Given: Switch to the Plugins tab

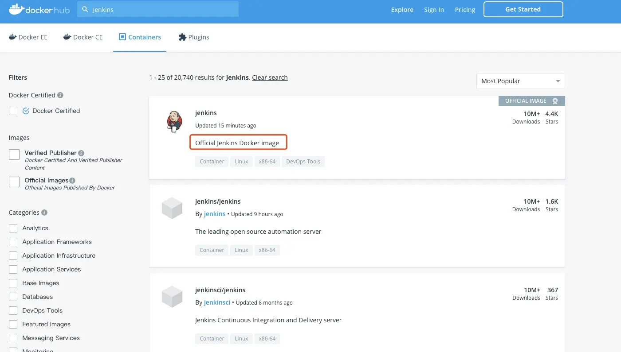Looking at the screenshot, I should [194, 37].
